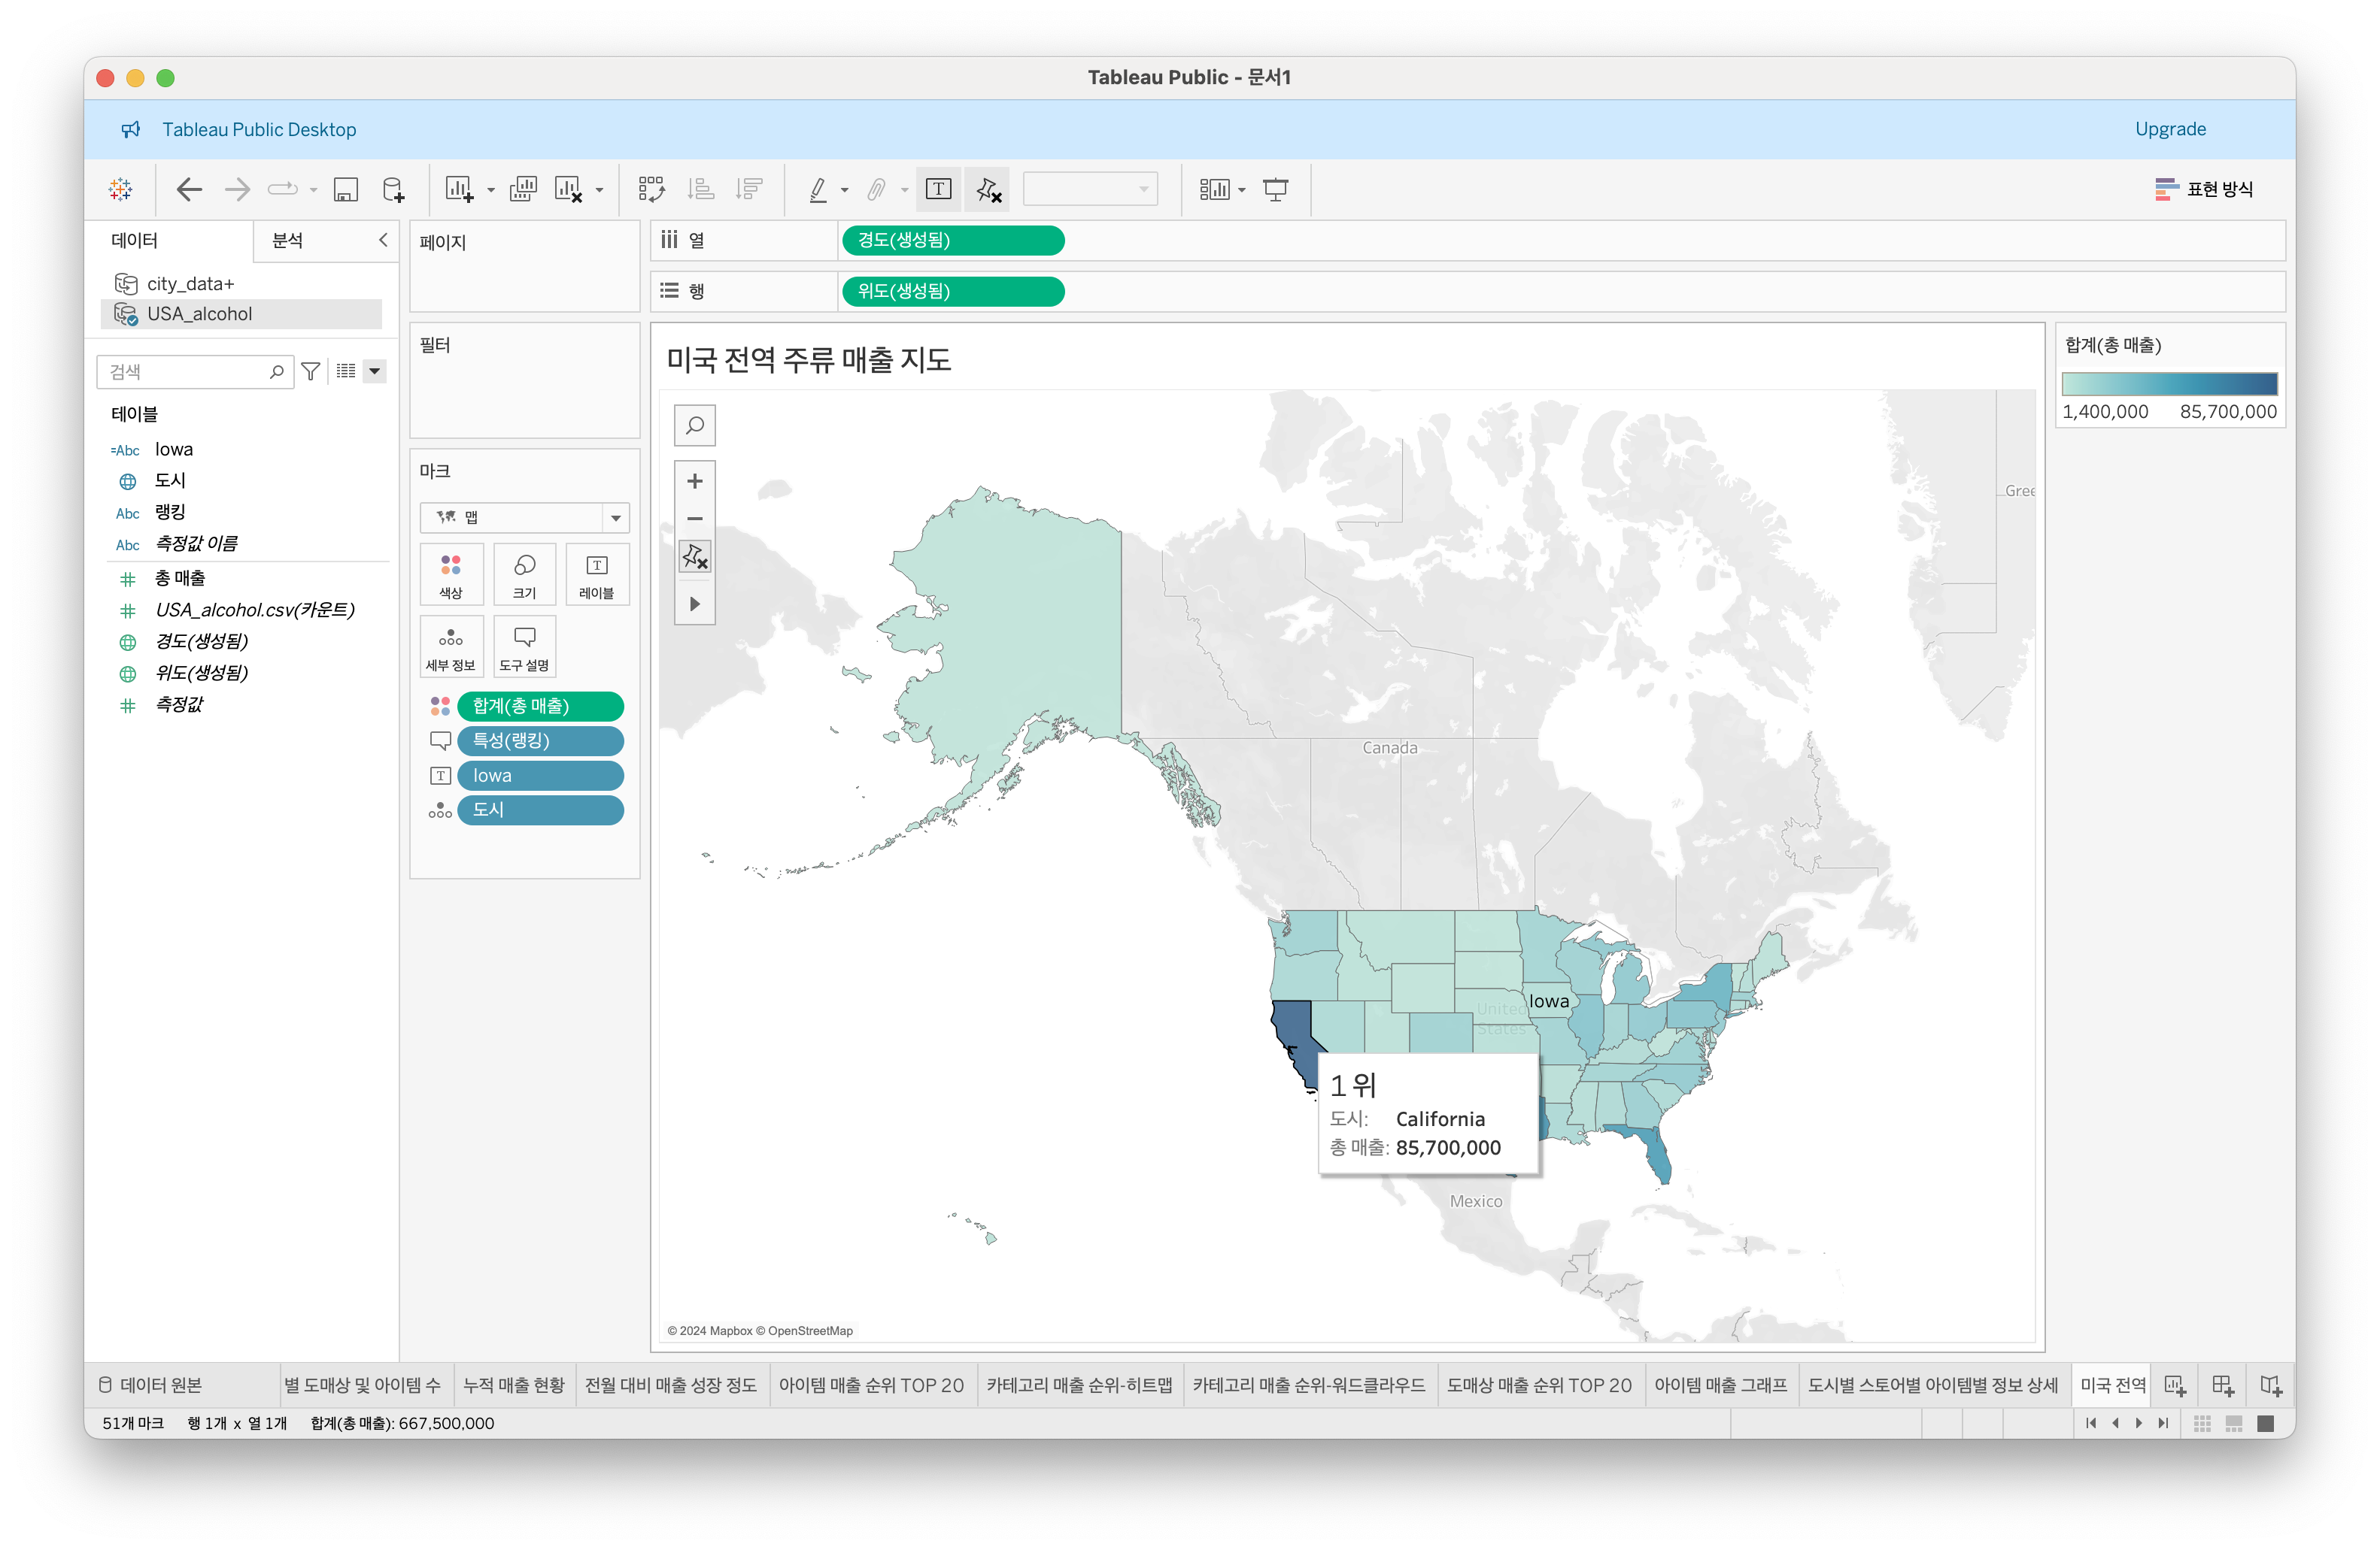The width and height of the screenshot is (2380, 1550).
Task: Toggle the map pin reset button
Action: pos(695,557)
